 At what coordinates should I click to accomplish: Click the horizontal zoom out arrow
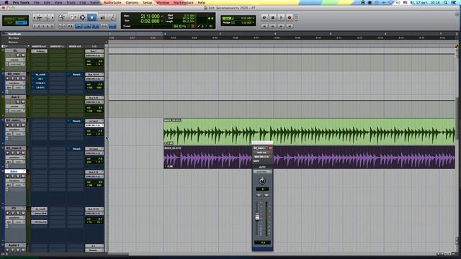pyautogui.click(x=35, y=18)
